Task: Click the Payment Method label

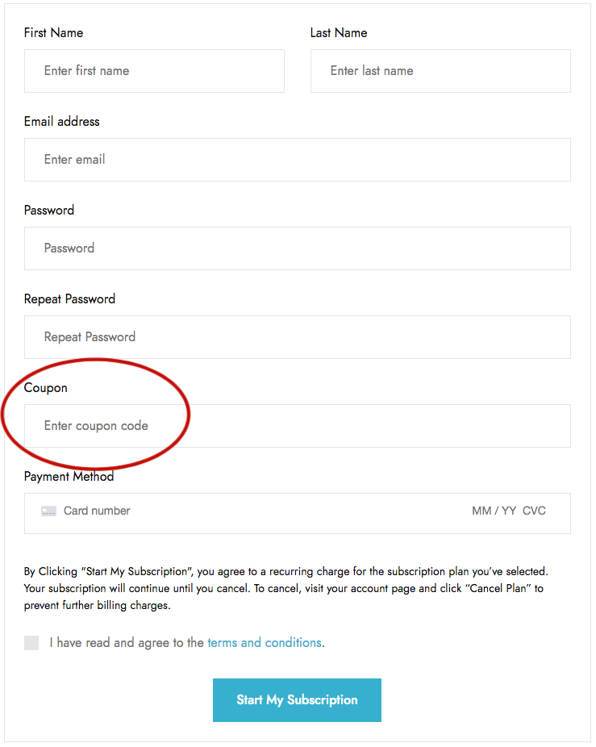Action: [69, 477]
